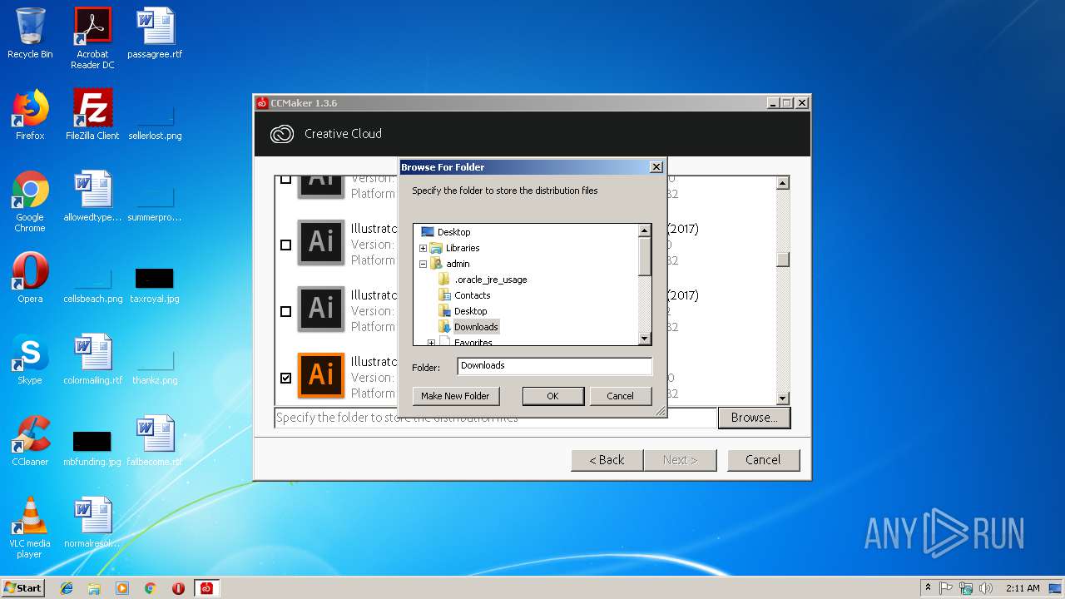The image size is (1065, 599).
Task: Click the Action Center flag tray icon
Action: coord(946,588)
